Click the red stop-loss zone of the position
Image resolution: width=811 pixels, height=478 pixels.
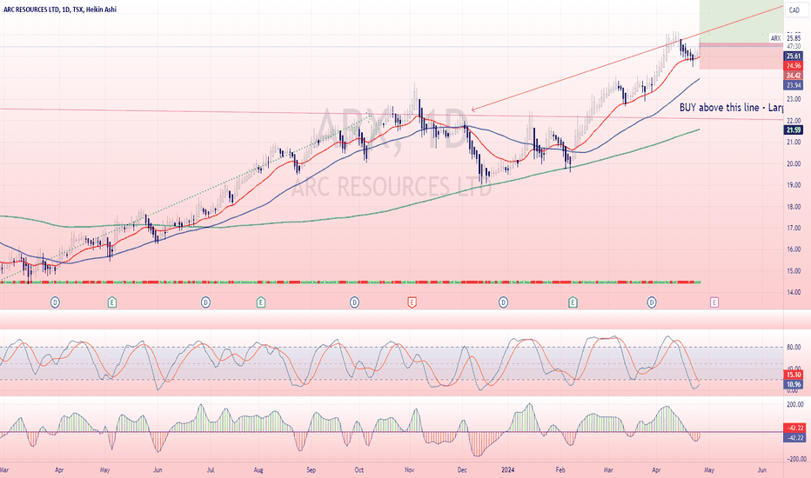pyautogui.click(x=741, y=56)
